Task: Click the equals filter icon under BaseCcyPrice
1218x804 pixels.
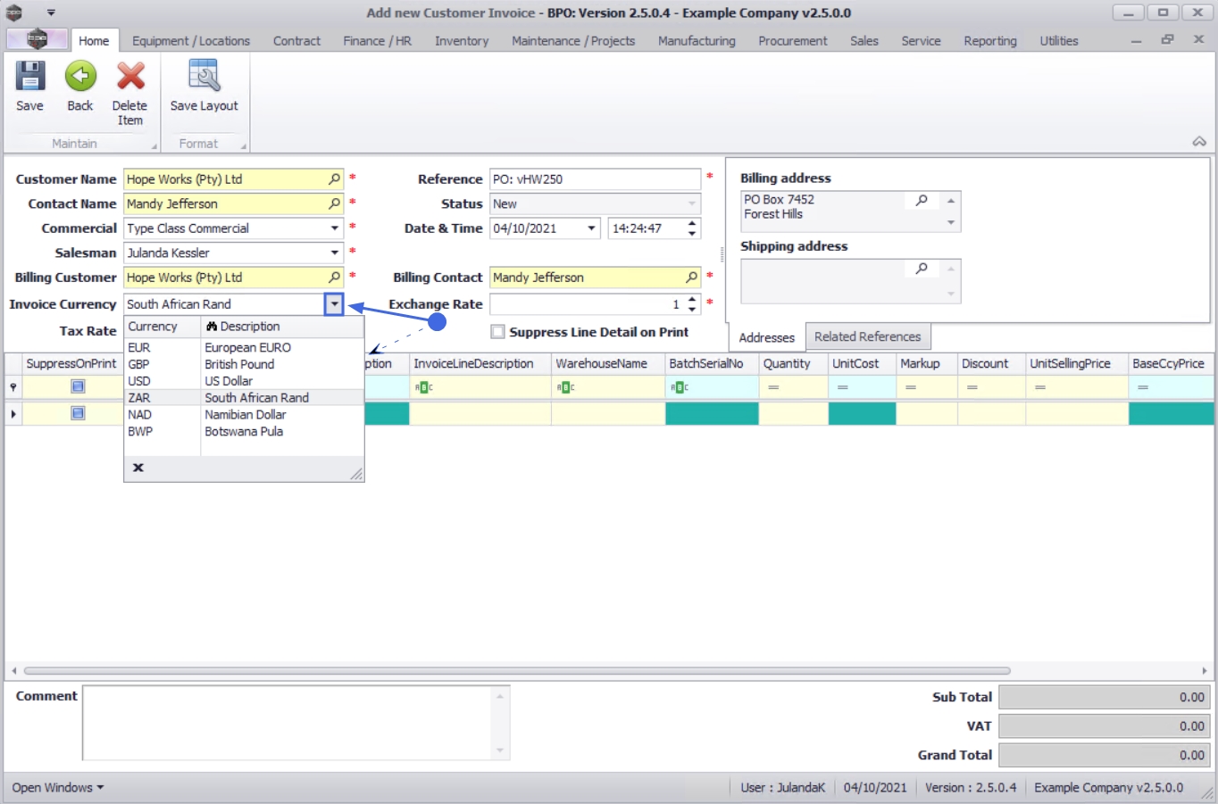Action: [x=1143, y=387]
